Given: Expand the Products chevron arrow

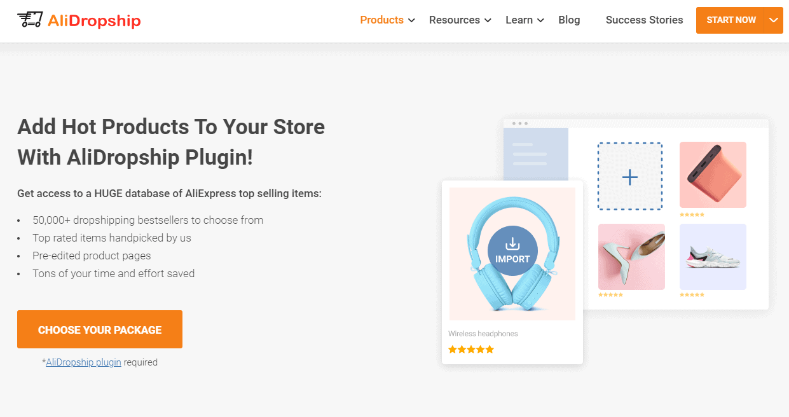Looking at the screenshot, I should coord(411,20).
